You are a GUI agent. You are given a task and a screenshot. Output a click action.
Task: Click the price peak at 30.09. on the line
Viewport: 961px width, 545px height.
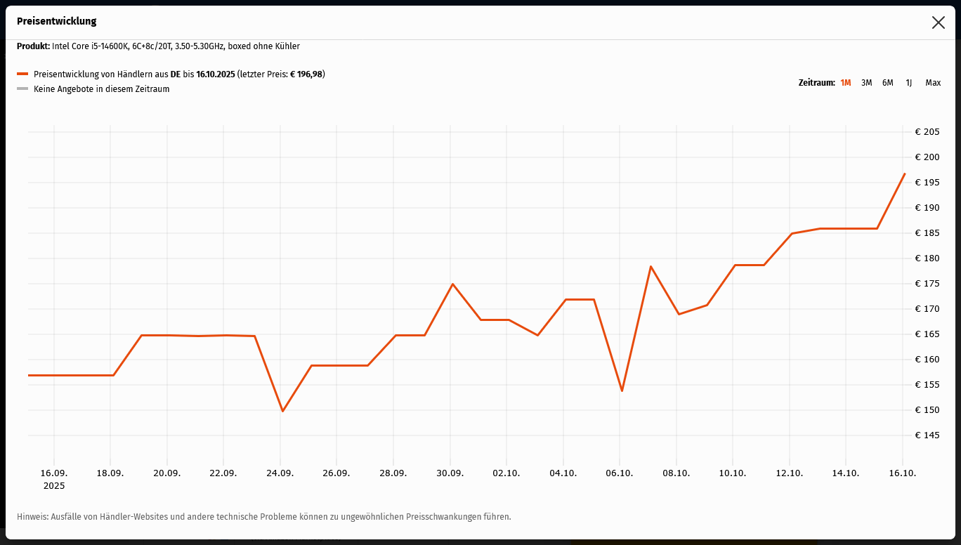452,284
